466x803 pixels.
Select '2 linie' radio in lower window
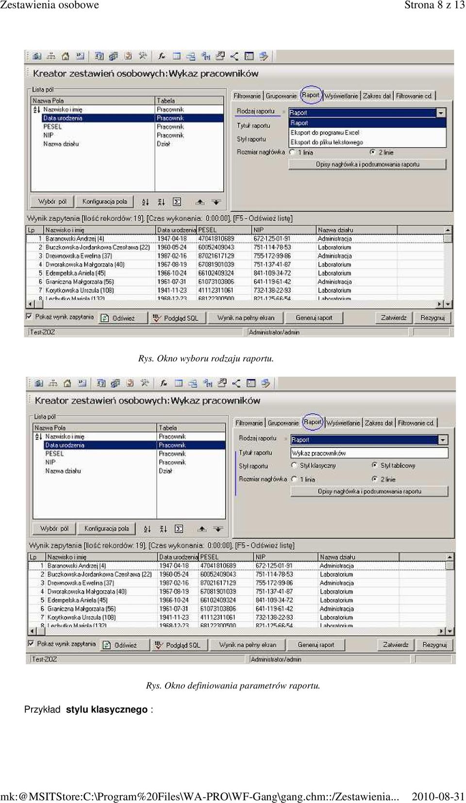point(375,479)
